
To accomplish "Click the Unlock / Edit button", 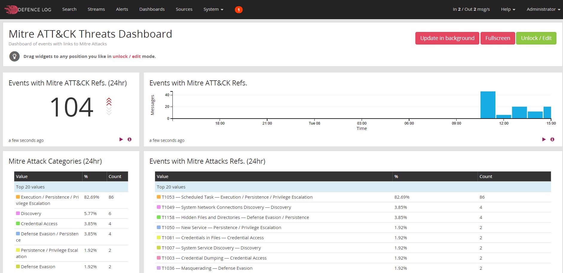I will click(x=536, y=38).
